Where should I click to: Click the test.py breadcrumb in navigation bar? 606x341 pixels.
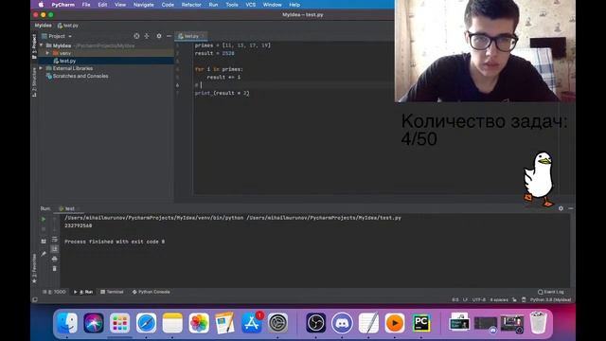68,26
